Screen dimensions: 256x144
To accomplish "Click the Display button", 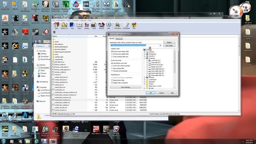I will [x=169, y=42].
